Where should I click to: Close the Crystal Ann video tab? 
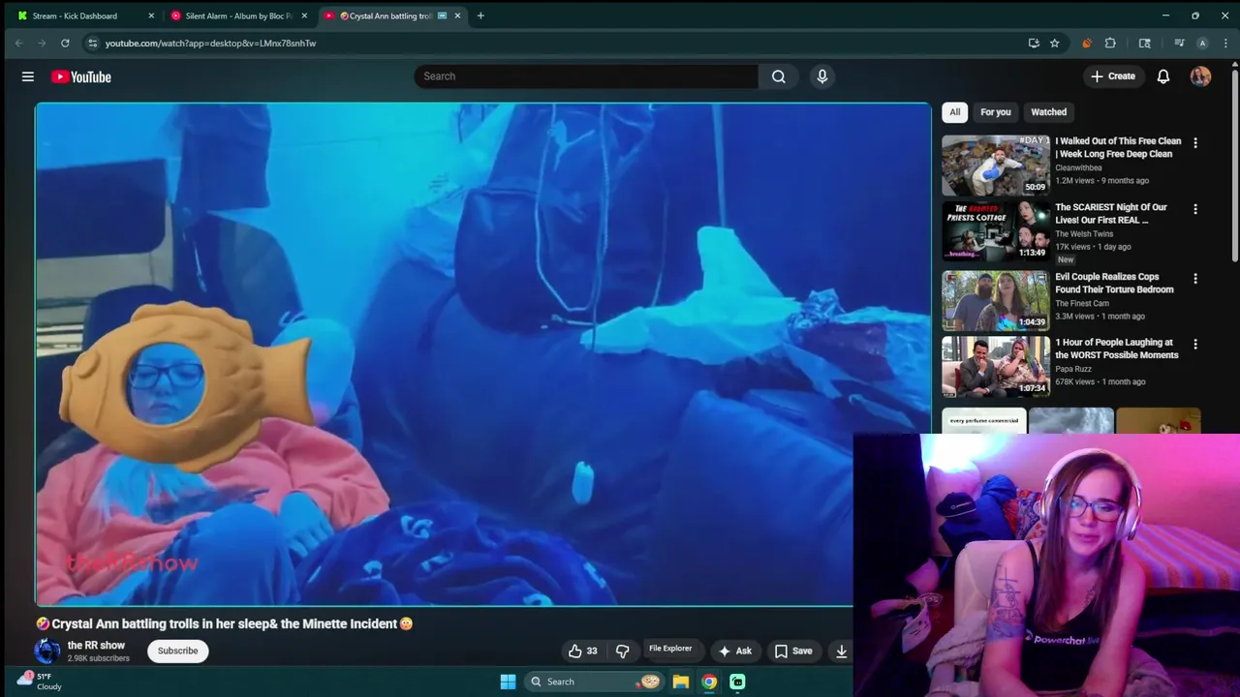pos(457,15)
